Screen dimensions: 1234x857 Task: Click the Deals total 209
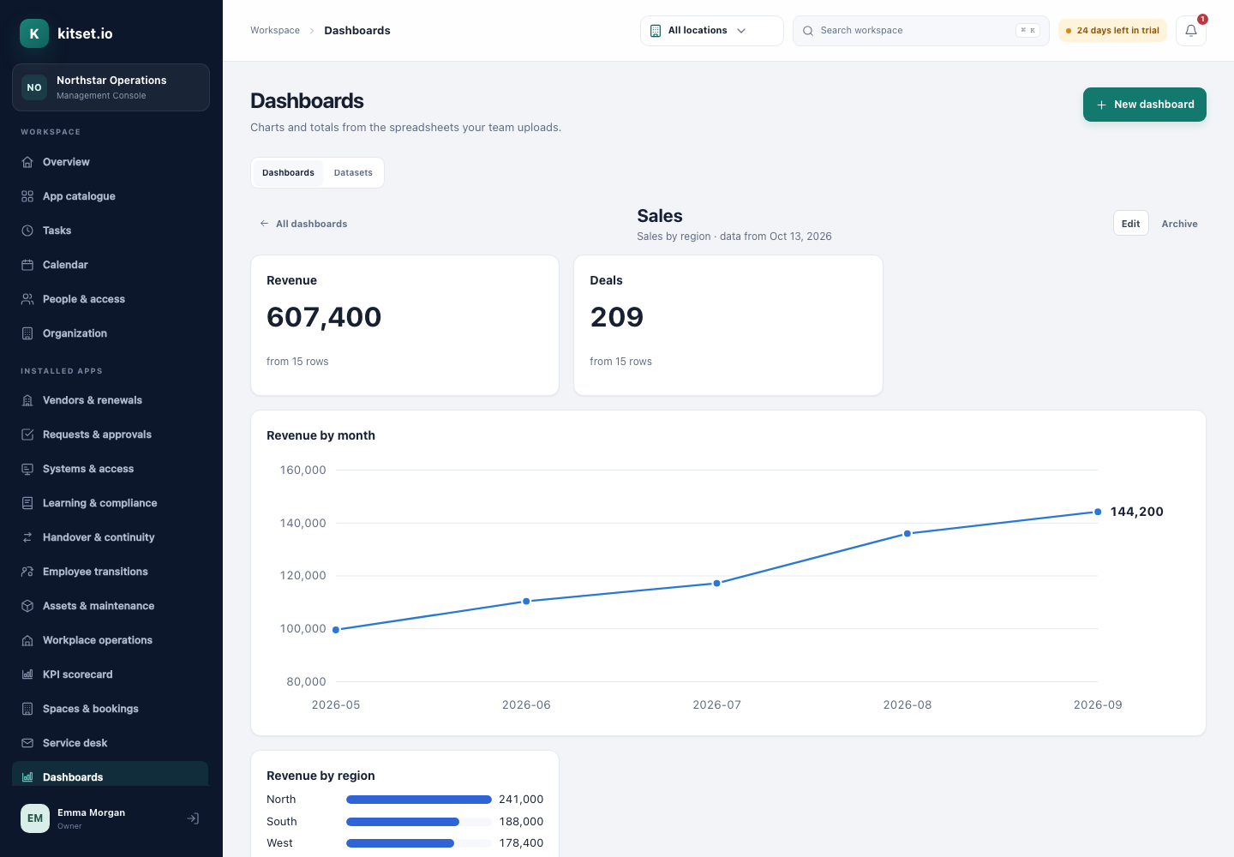(617, 317)
